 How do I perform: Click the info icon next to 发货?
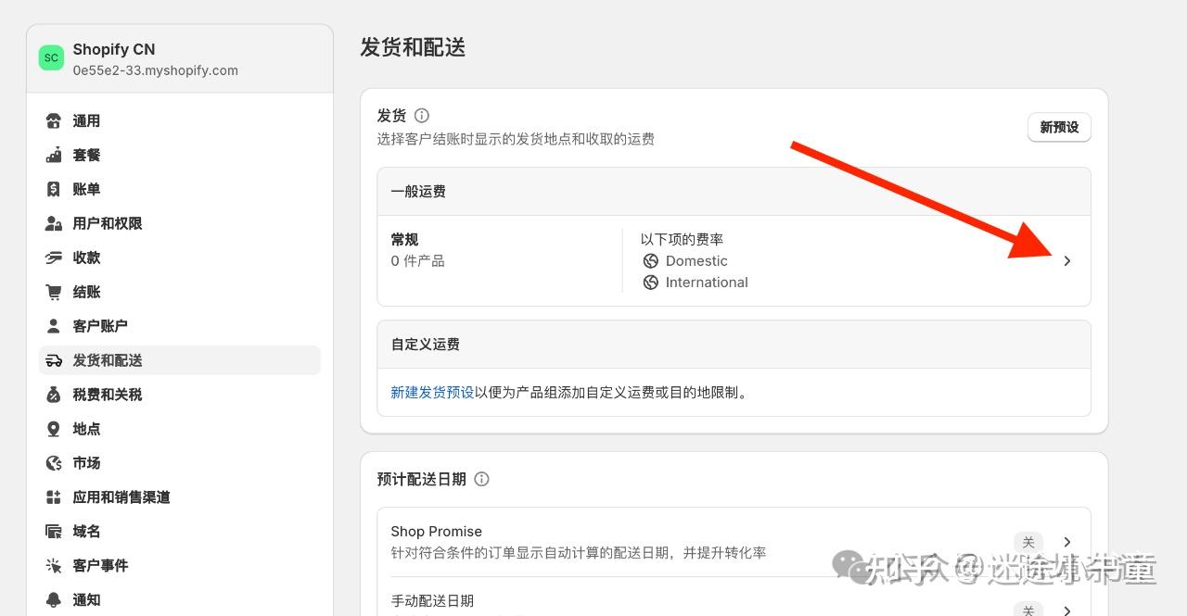(421, 115)
